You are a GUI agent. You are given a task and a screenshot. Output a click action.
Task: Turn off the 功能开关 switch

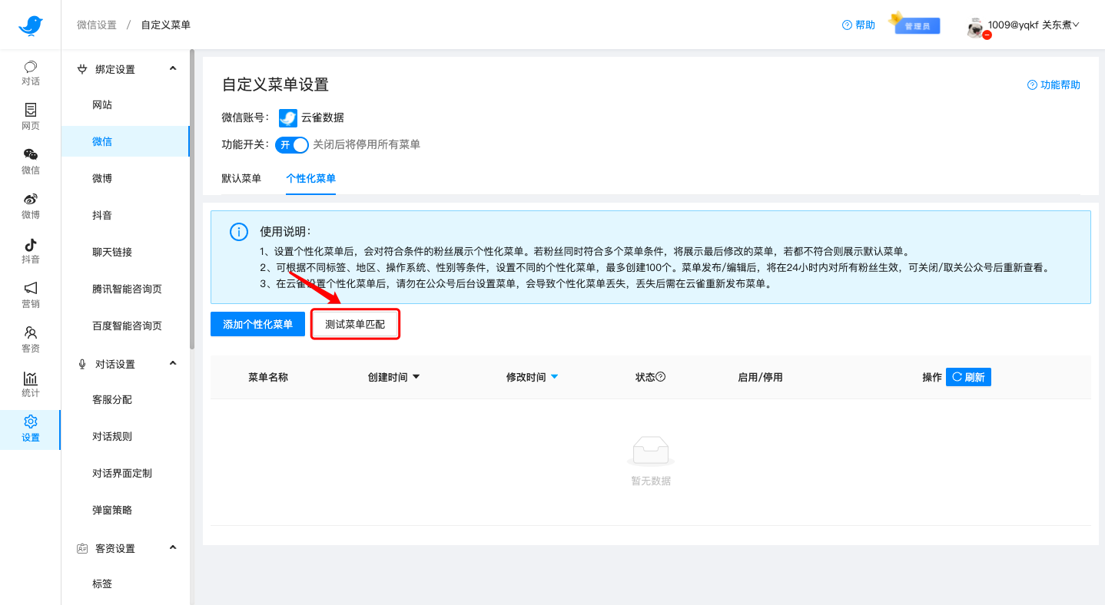[291, 144]
